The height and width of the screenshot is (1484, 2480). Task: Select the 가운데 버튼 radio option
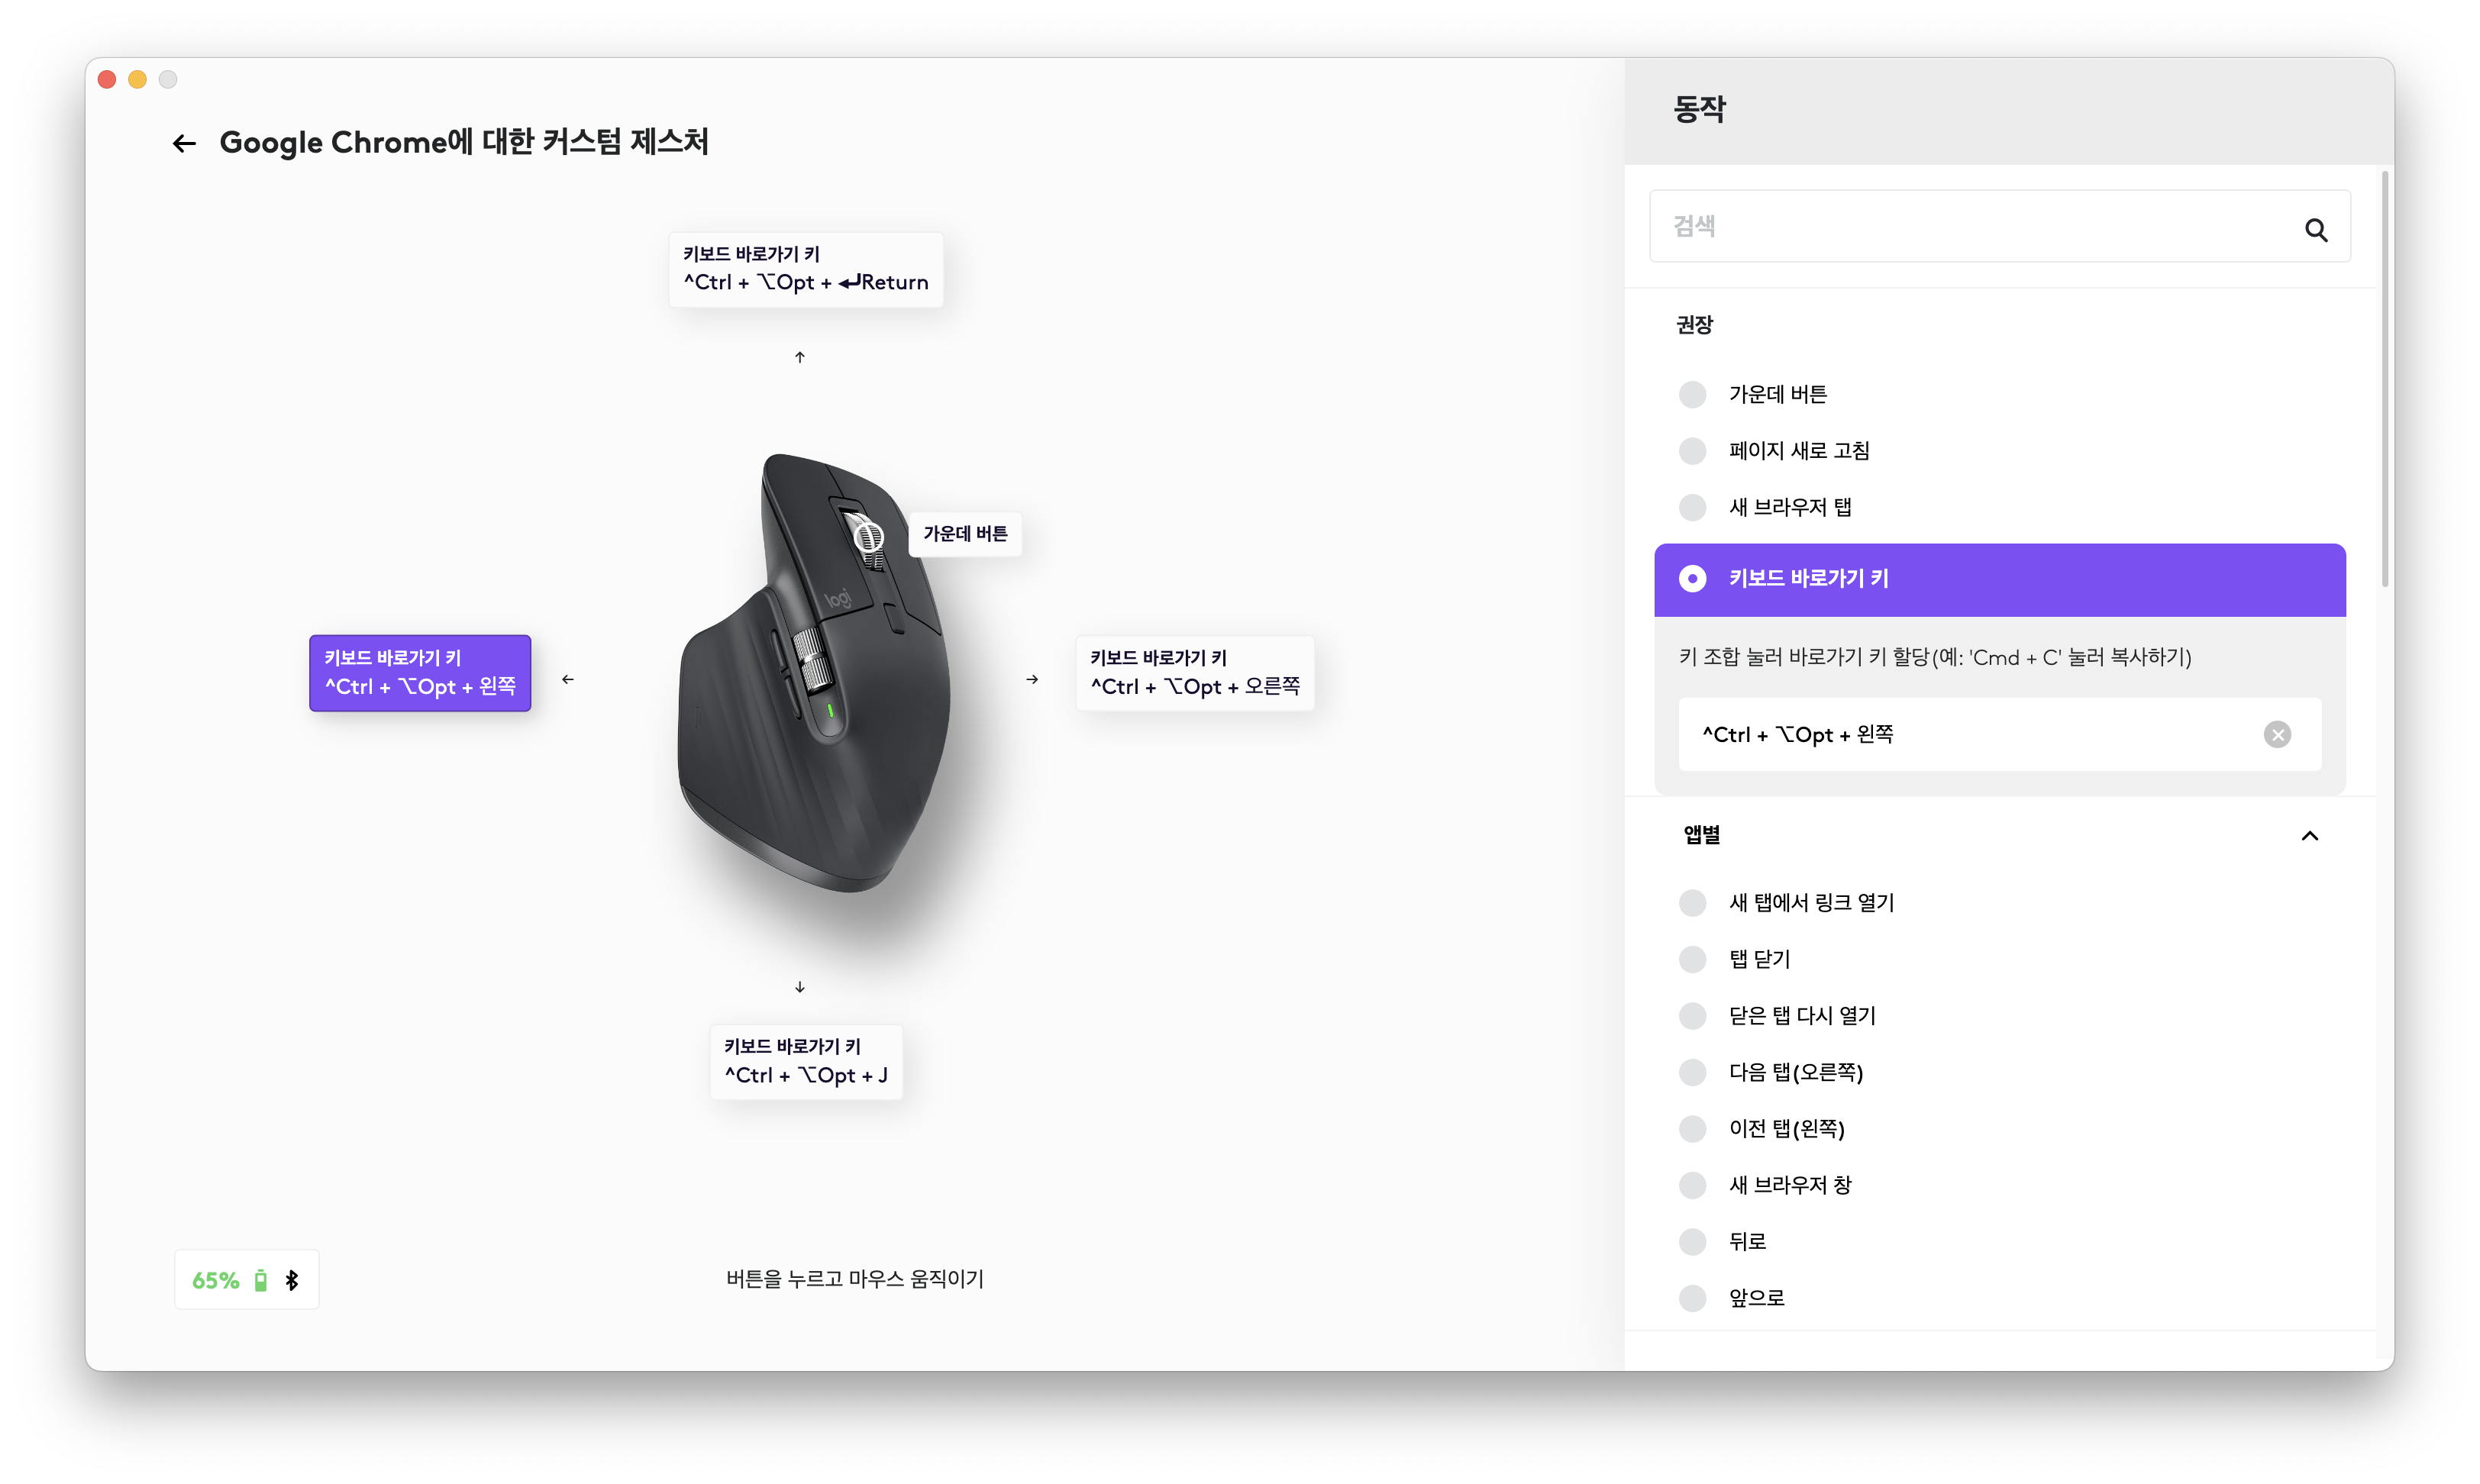pos(1692,394)
